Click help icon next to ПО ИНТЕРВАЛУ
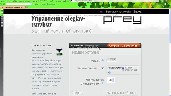This screenshot has width=171, height=96. point(123,68)
